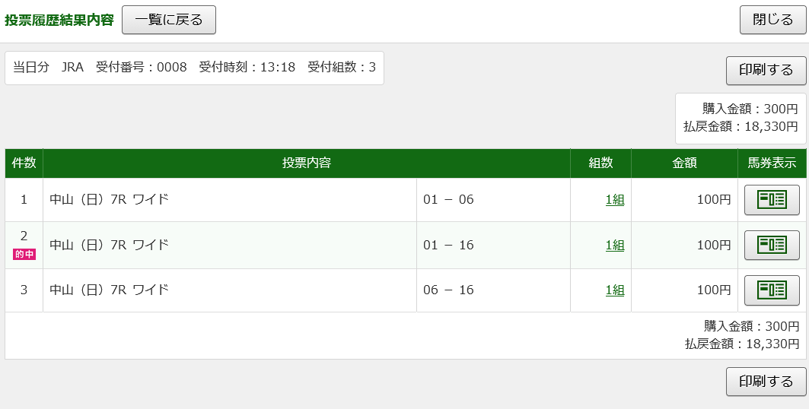Click the 投票内容 column header

click(306, 163)
